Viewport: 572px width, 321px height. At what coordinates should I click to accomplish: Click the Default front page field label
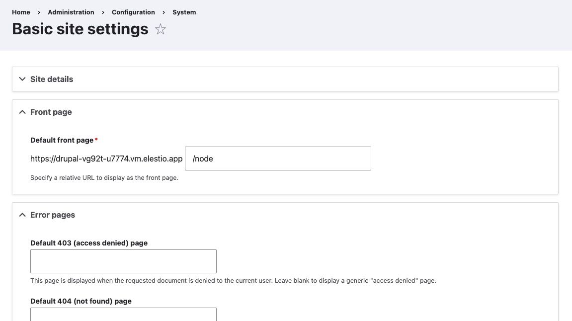tap(62, 140)
